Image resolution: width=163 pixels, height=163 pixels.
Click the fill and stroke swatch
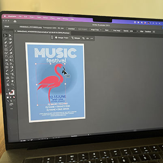(x=12, y=92)
